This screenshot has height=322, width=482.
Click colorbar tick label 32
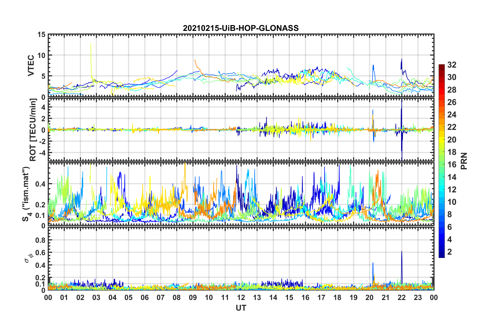point(452,65)
